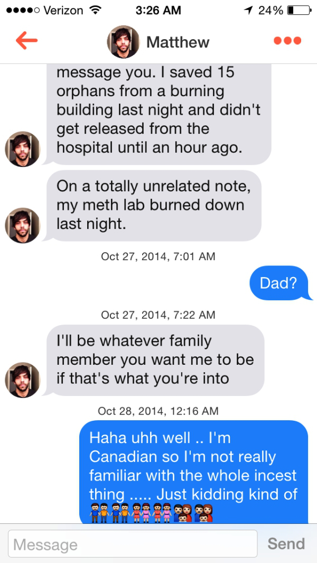The width and height of the screenshot is (317, 563).
Task: Select the blue "Dad?" message bubble
Action: pyautogui.click(x=278, y=283)
